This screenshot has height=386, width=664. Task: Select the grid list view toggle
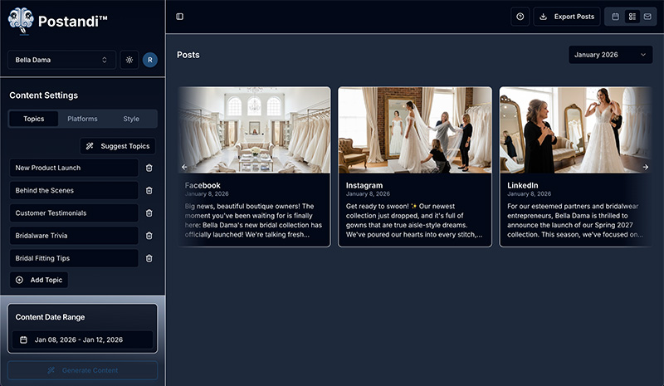(x=632, y=17)
